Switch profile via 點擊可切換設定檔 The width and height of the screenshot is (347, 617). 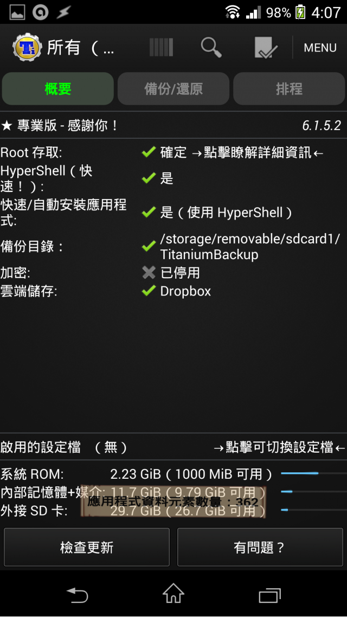(280, 447)
